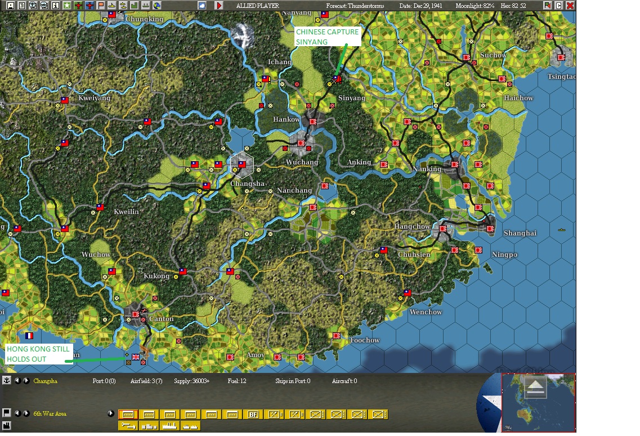The image size is (640, 436).
Task: Click the 'Forecast: Thunderstorms' status text
Action: click(355, 6)
